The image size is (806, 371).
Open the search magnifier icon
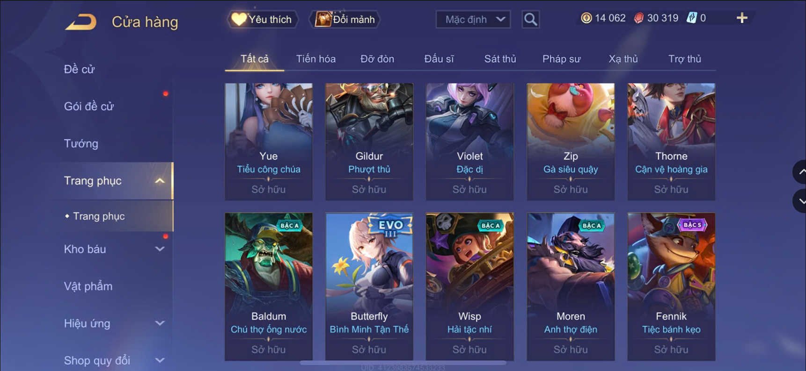point(530,19)
